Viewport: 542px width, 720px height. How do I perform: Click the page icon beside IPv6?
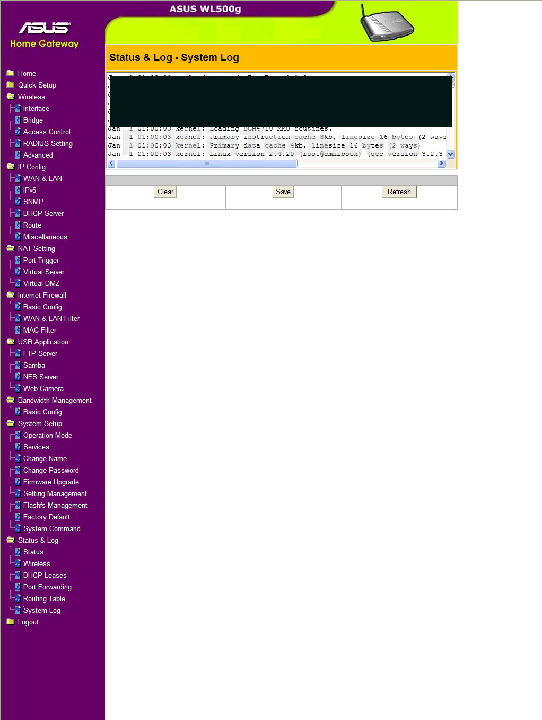tap(18, 190)
